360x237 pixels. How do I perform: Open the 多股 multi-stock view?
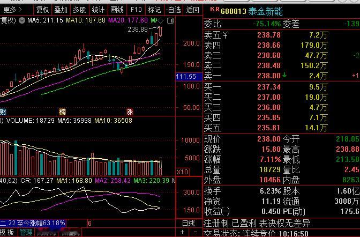[x=79, y=10]
